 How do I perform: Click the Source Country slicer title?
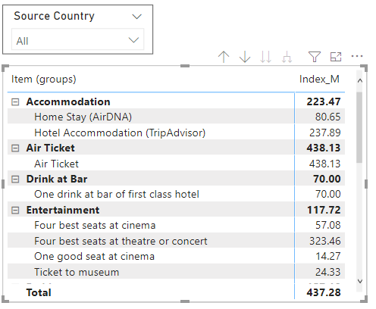(x=54, y=16)
